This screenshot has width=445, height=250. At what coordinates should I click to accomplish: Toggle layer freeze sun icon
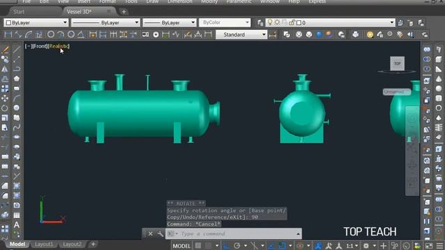(x=277, y=22)
